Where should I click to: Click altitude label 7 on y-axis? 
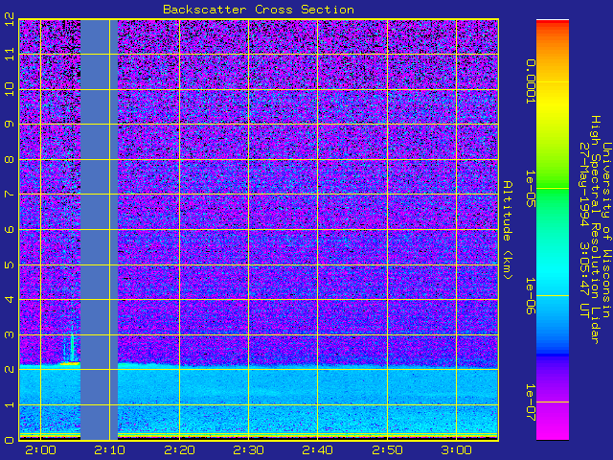coord(10,195)
